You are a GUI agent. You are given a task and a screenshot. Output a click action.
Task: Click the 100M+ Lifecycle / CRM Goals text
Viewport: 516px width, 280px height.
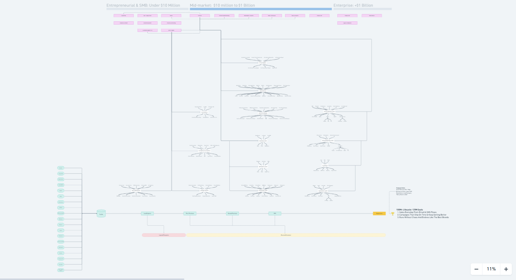tap(410, 210)
